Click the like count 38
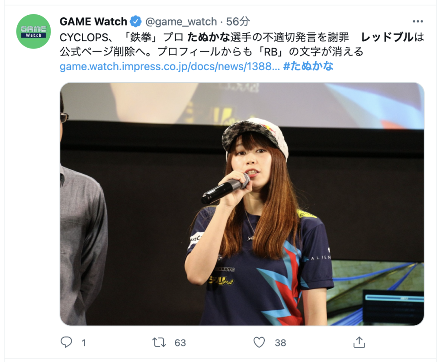The width and height of the screenshot is (443, 362). click(x=280, y=343)
